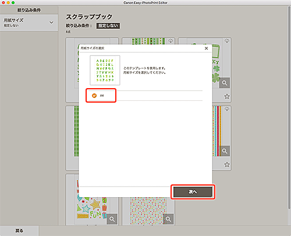
Task: Click the alphabet template preview in dialog
Action: pyautogui.click(x=105, y=70)
